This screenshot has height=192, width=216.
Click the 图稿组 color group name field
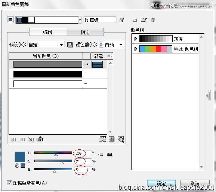[x=100, y=20]
